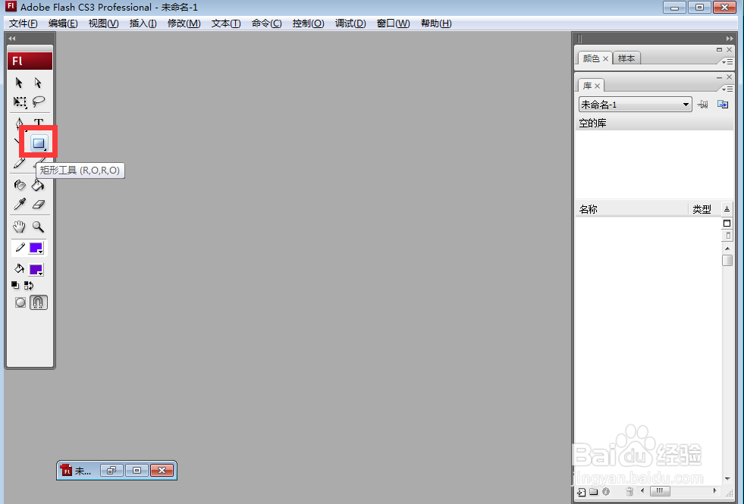
Task: Toggle Object Drawing mode
Action: pyautogui.click(x=20, y=302)
